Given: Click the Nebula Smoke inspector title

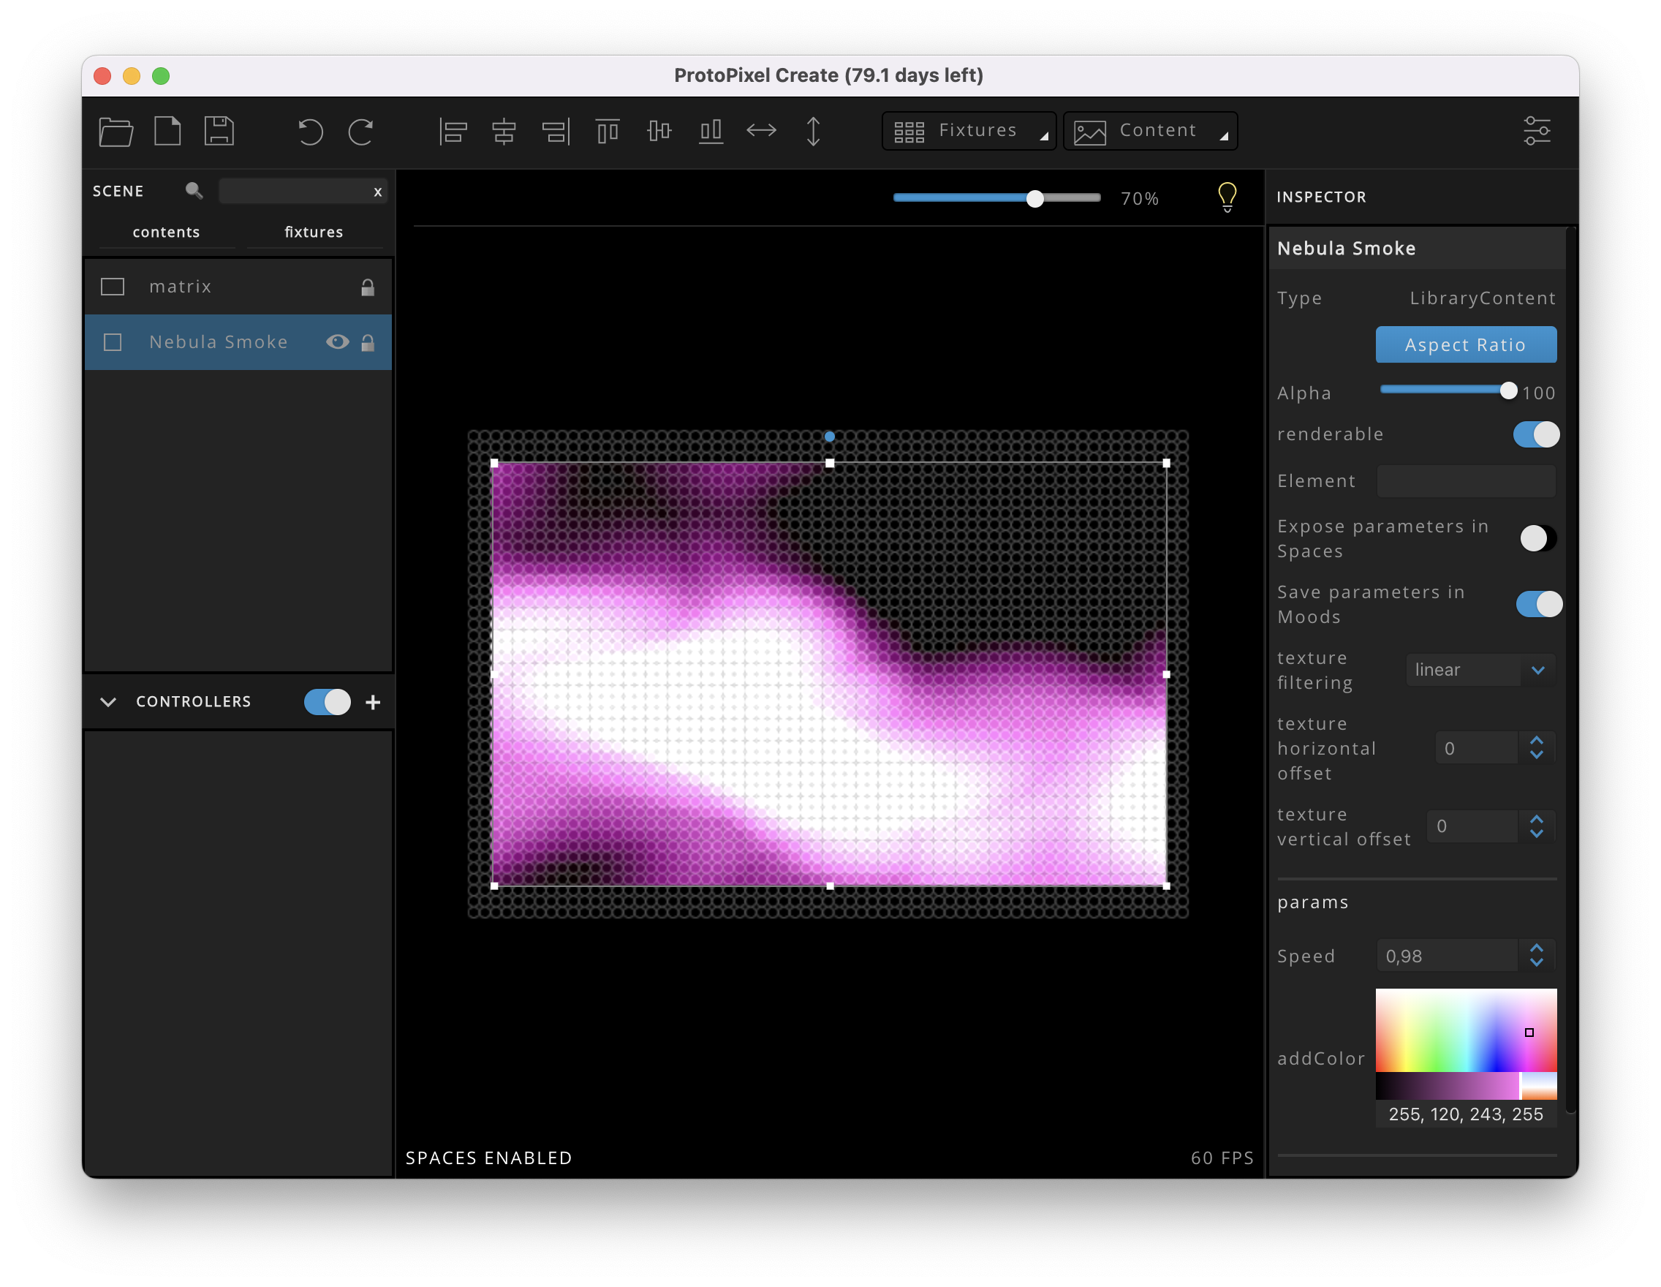Looking at the screenshot, I should [1346, 249].
